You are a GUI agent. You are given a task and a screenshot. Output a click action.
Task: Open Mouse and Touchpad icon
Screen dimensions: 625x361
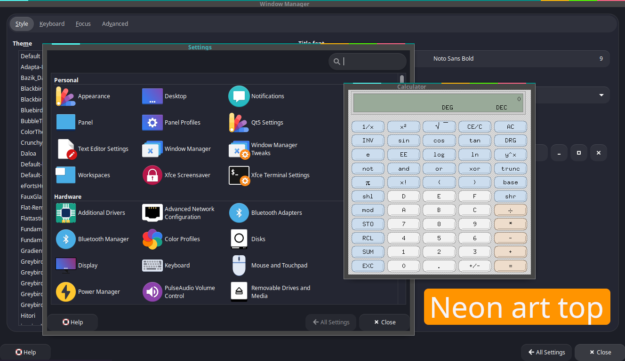239,266
